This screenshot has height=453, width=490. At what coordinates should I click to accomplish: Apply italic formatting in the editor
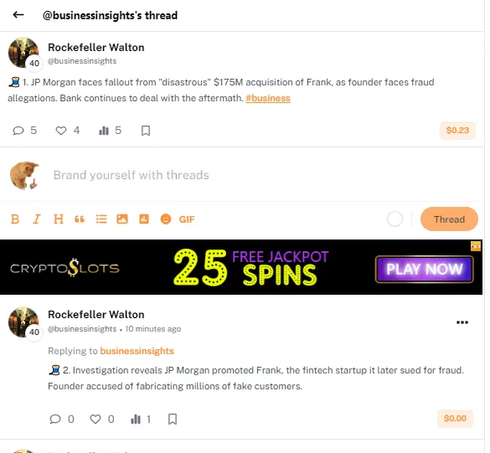tap(37, 219)
